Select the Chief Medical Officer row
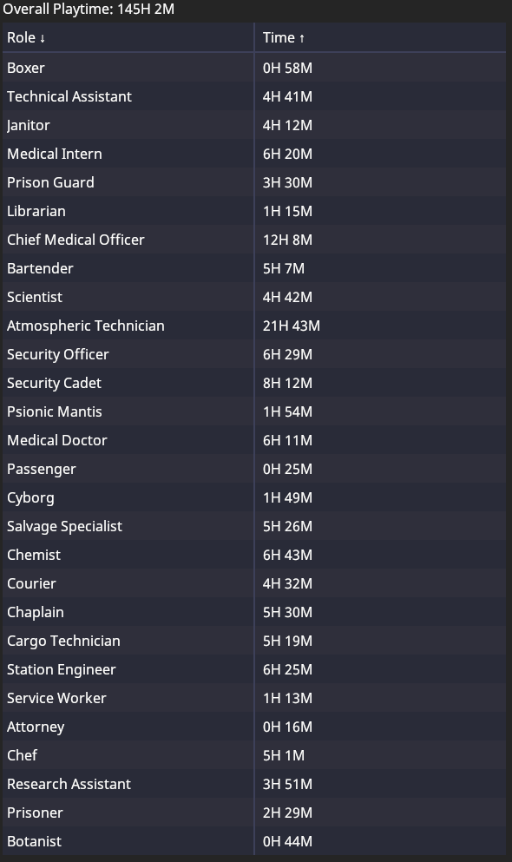Viewport: 512px width, 862px height. [x=253, y=240]
